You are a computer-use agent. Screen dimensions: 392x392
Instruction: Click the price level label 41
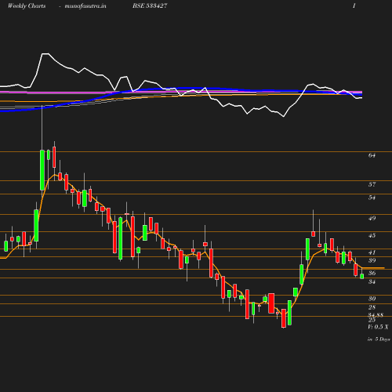tap(372, 252)
